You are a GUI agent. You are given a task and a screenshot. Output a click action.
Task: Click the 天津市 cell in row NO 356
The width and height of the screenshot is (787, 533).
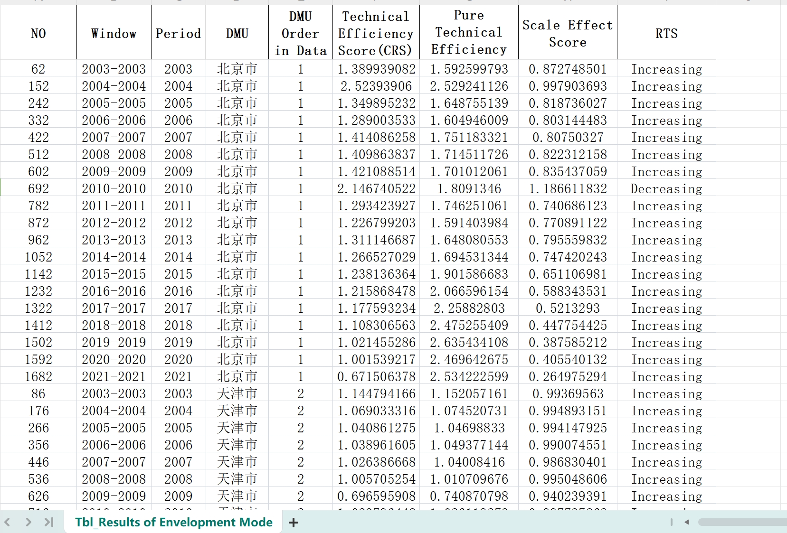[237, 445]
